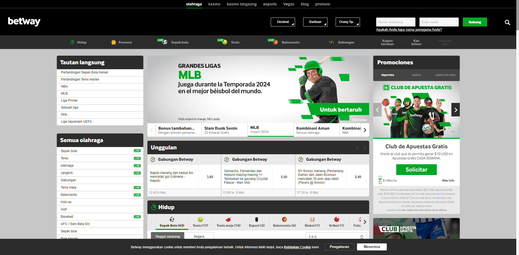Select casino promotions tab

[416, 75]
